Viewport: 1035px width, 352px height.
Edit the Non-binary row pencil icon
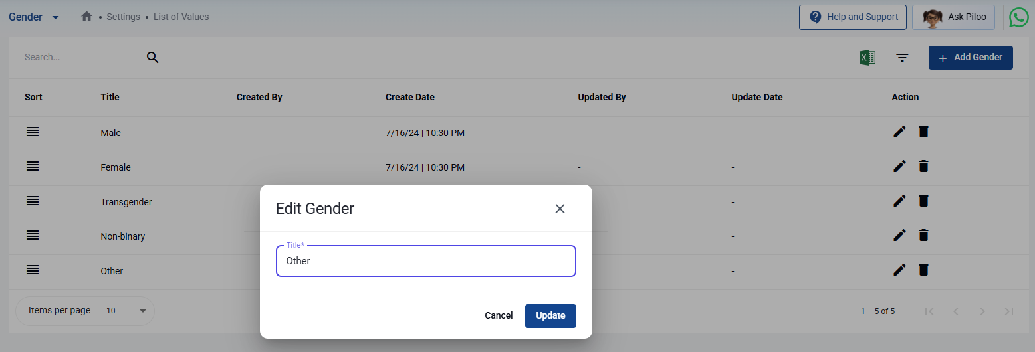(899, 235)
